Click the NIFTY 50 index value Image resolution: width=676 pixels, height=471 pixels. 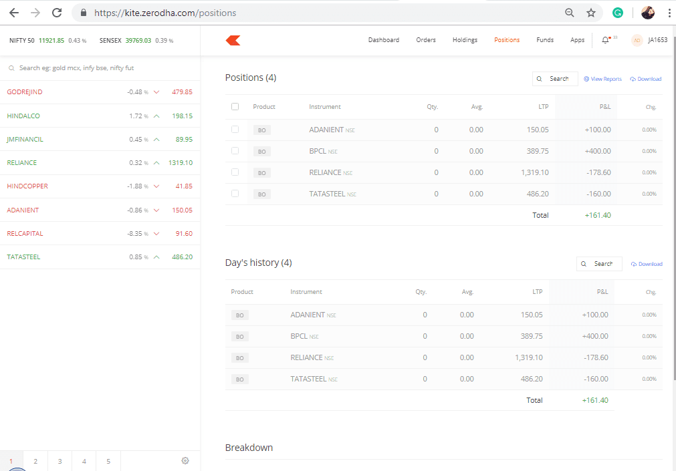coord(51,41)
